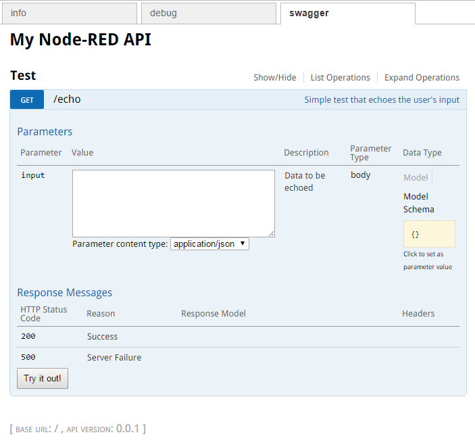Click the yellow schema box to set value
This screenshot has width=475, height=443.
pyautogui.click(x=429, y=234)
